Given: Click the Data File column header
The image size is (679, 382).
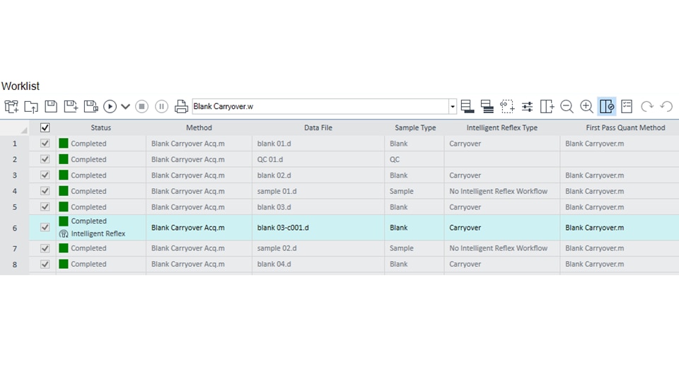Looking at the screenshot, I should 318,128.
